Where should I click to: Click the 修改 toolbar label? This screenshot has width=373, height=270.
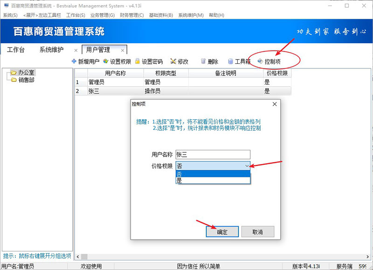[x=183, y=61]
